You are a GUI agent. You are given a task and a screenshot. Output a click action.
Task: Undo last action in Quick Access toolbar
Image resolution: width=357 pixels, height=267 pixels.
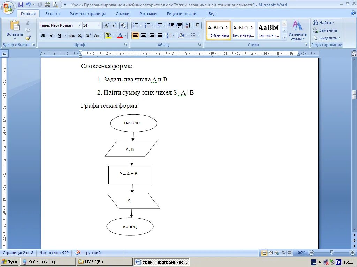pyautogui.click(x=29, y=5)
